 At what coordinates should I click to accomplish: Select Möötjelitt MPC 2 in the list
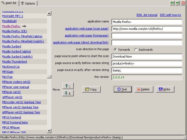coord(13,16)
